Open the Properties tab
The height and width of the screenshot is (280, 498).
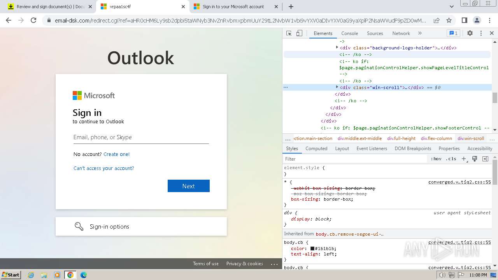449,149
